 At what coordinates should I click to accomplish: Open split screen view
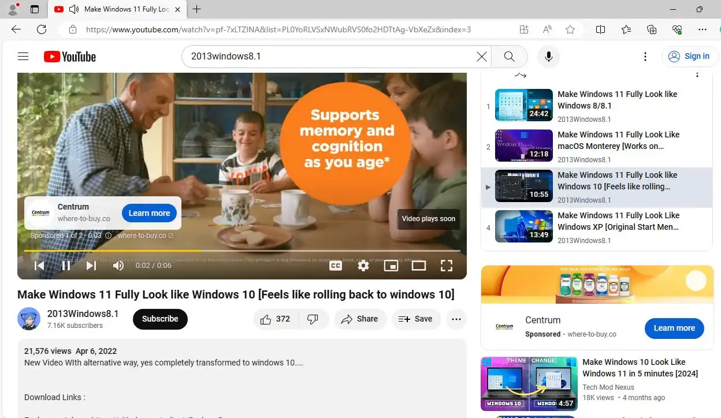tap(600, 29)
